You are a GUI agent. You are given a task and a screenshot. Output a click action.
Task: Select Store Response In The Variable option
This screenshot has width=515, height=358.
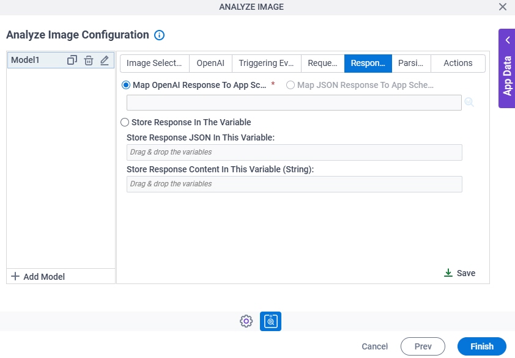pyautogui.click(x=125, y=122)
